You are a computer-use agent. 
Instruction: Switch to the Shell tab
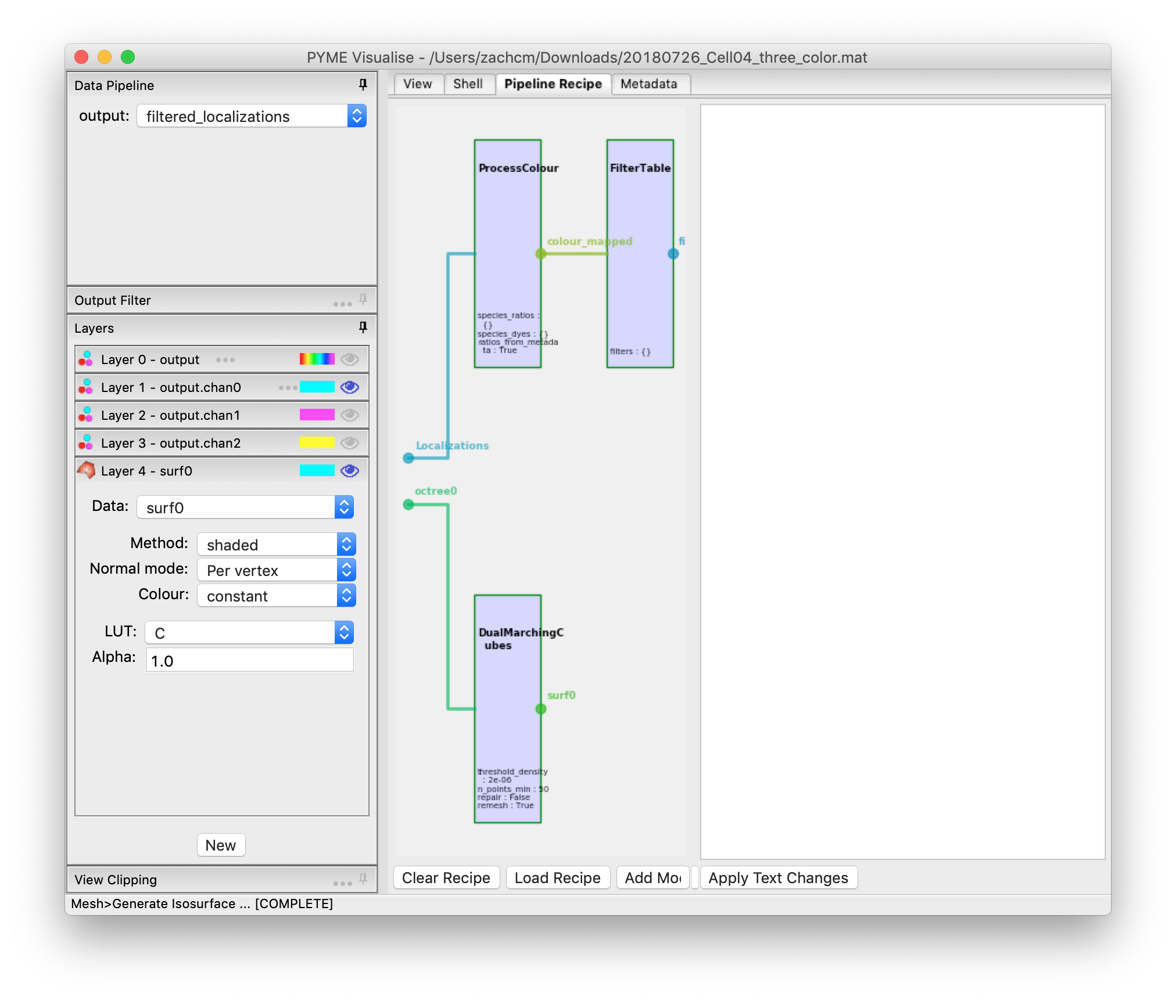(x=469, y=84)
